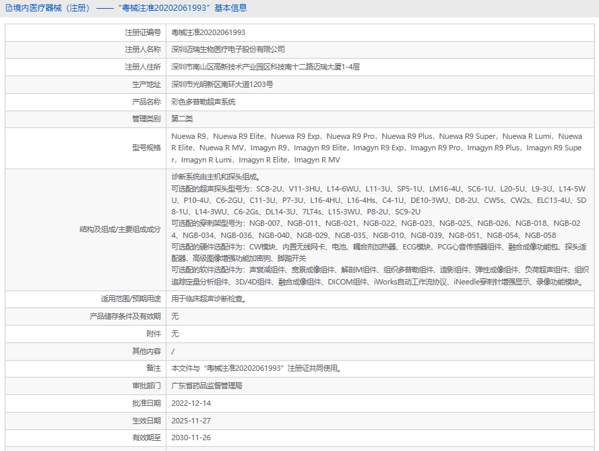
Task: Click the 注册人住所 address value
Action: 265,67
